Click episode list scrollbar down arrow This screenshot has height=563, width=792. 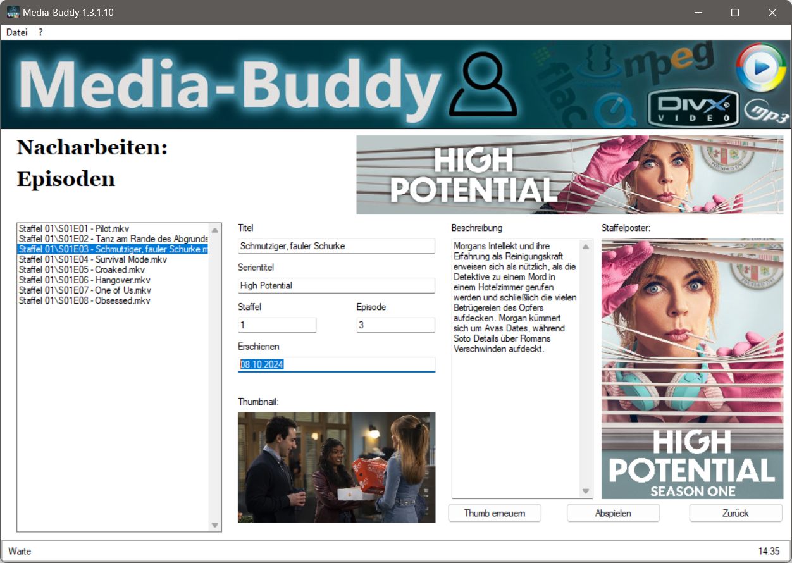tap(214, 525)
